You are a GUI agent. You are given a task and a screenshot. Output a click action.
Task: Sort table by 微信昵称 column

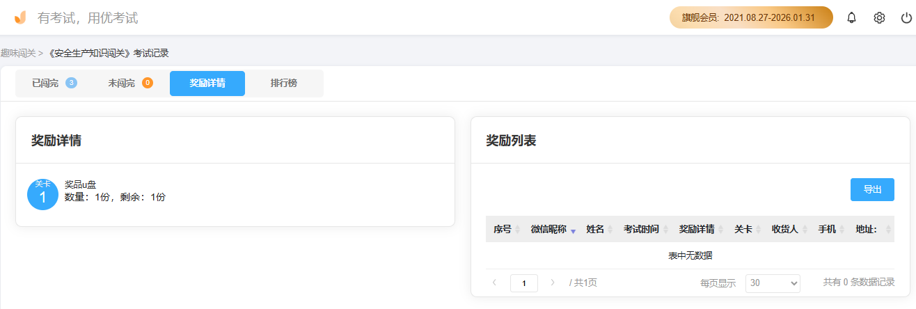point(553,229)
